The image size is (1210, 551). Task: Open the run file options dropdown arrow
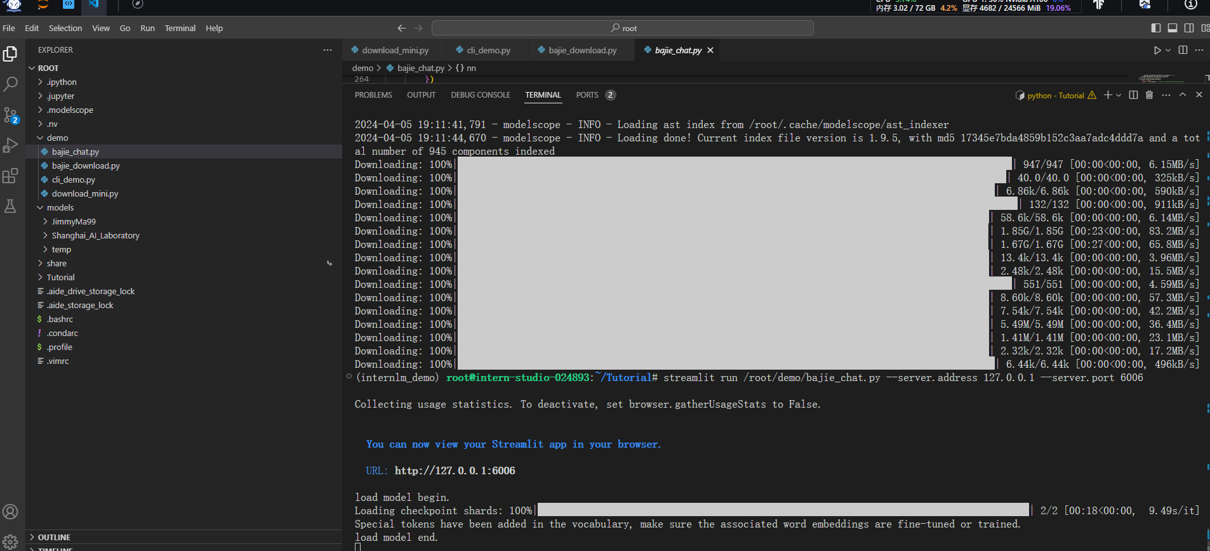pyautogui.click(x=1168, y=50)
